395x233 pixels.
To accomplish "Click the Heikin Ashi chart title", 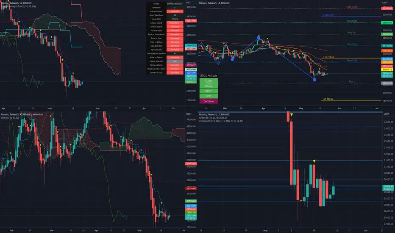I will point(22,114).
